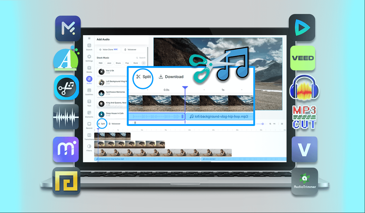Click the dark play-triangle app icon
Screen dimensions: 365x213
coord(302,27)
